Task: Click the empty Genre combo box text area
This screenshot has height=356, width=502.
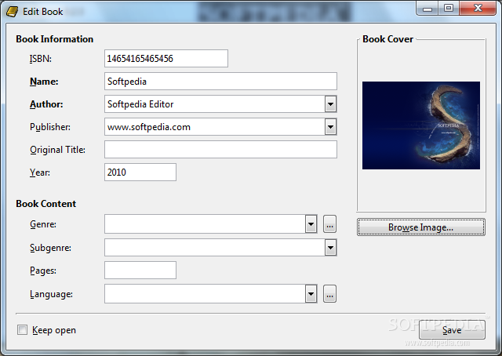Action: [x=205, y=224]
